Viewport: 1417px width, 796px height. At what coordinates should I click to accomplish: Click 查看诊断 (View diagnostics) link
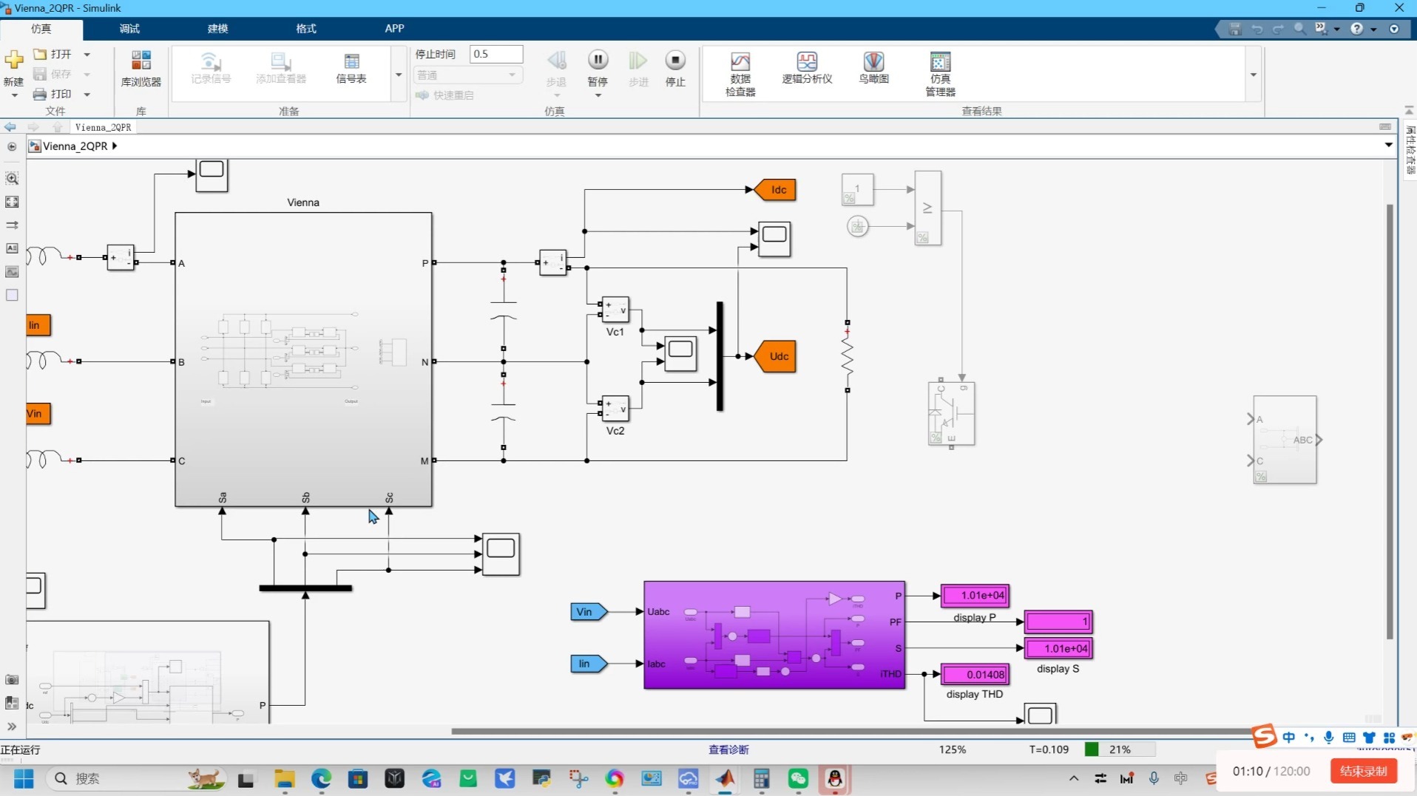click(728, 749)
